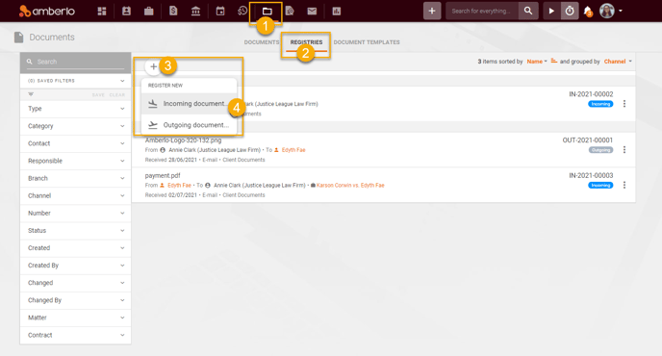
Task: Open options menu for IN-2021-00002
Action: pyautogui.click(x=624, y=104)
